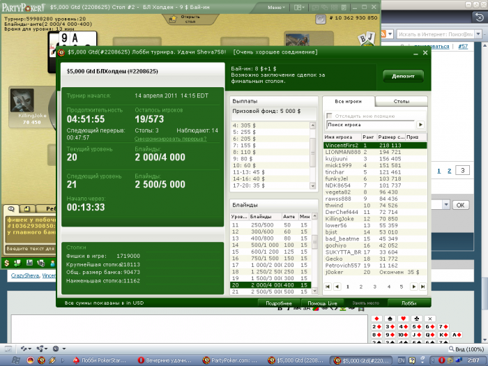Click the KillingJoke avatar on the poker table
The width and height of the screenshot is (488, 366).
coord(22,100)
